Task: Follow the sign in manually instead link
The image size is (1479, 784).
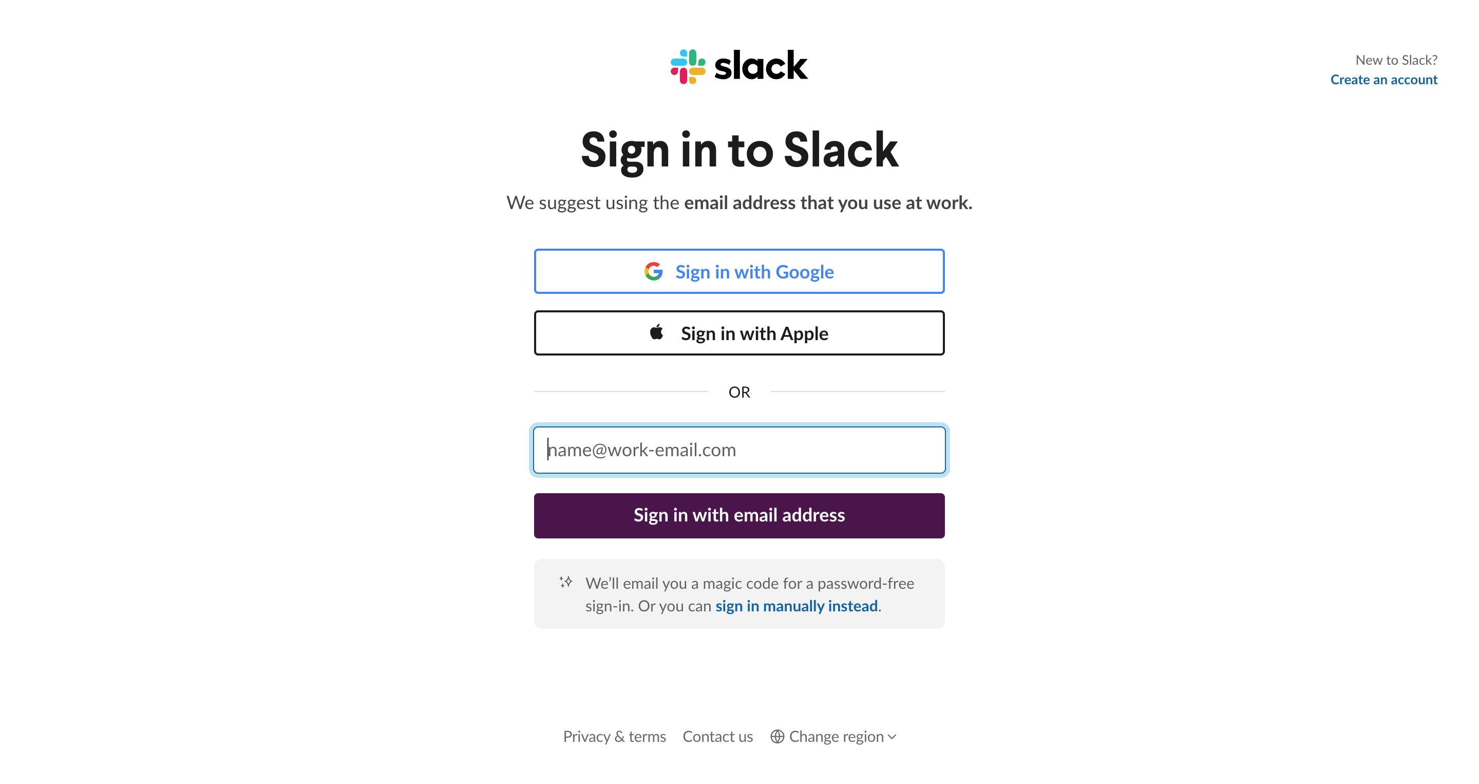Action: (x=797, y=606)
